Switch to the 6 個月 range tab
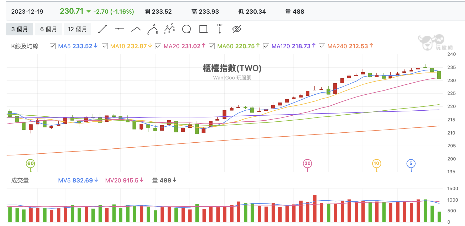The width and height of the screenshot is (465, 226). 48,29
